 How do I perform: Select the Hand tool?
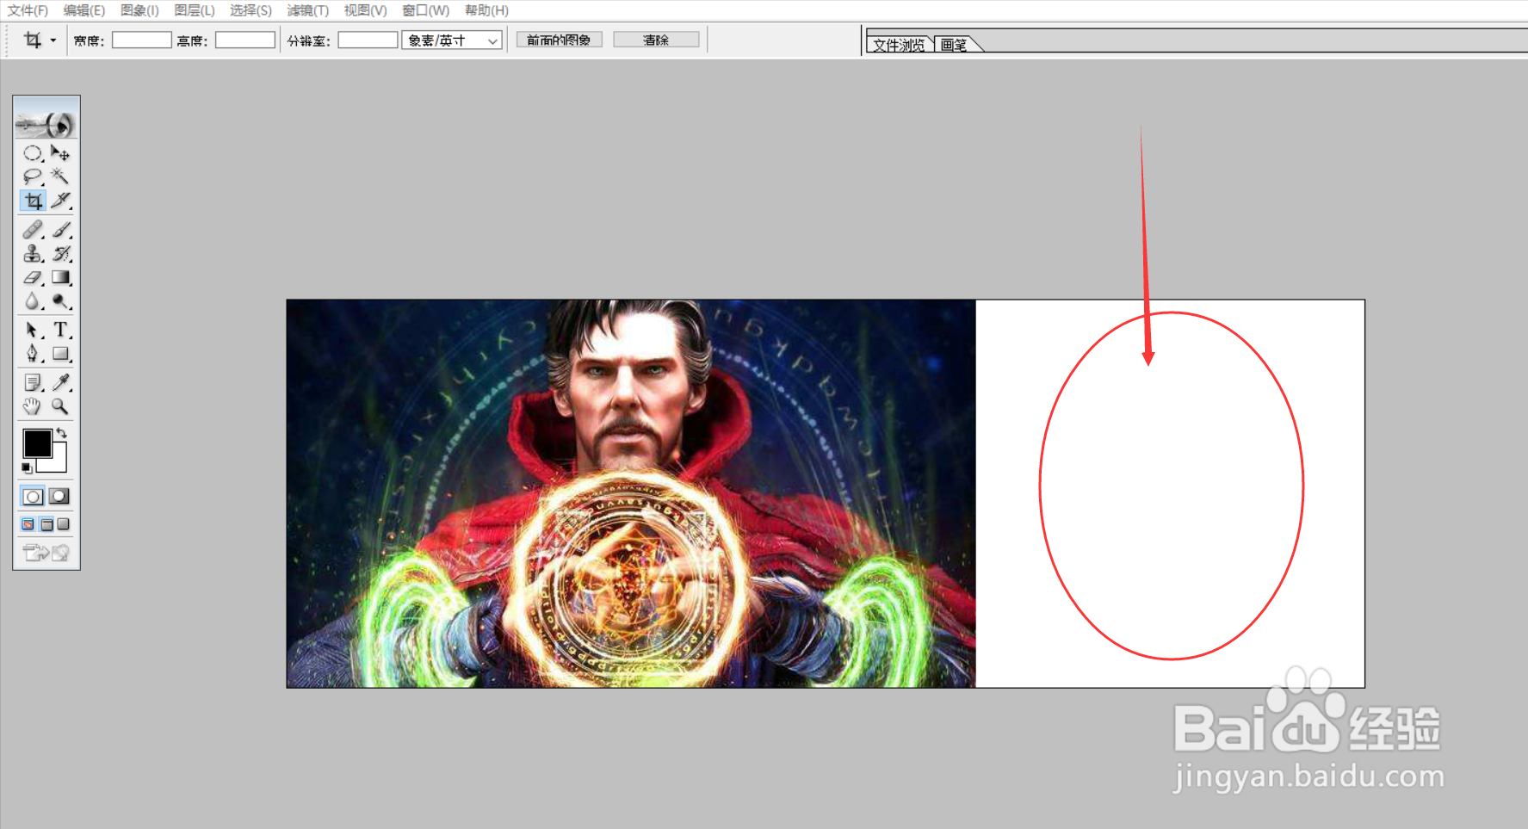(33, 406)
